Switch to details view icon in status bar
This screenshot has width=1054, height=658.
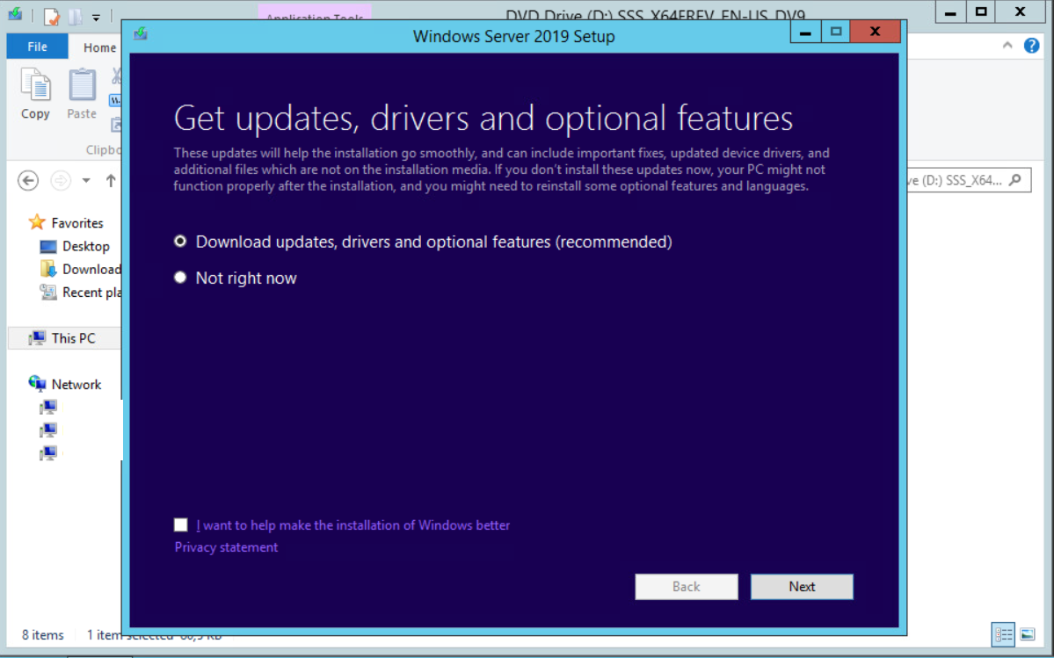(1004, 633)
